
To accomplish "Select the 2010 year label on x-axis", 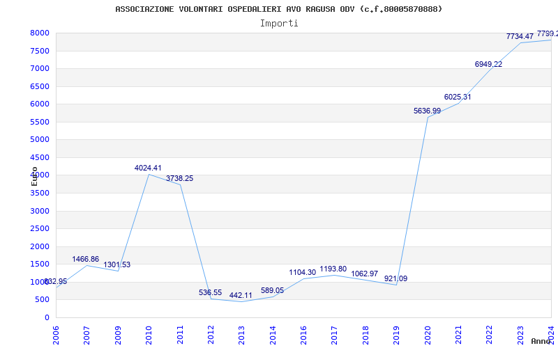I will pyautogui.click(x=149, y=335).
